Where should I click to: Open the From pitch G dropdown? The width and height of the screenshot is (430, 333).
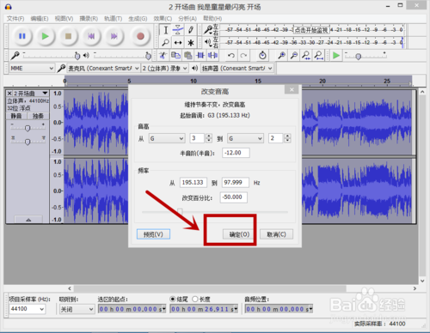[x=167, y=138]
